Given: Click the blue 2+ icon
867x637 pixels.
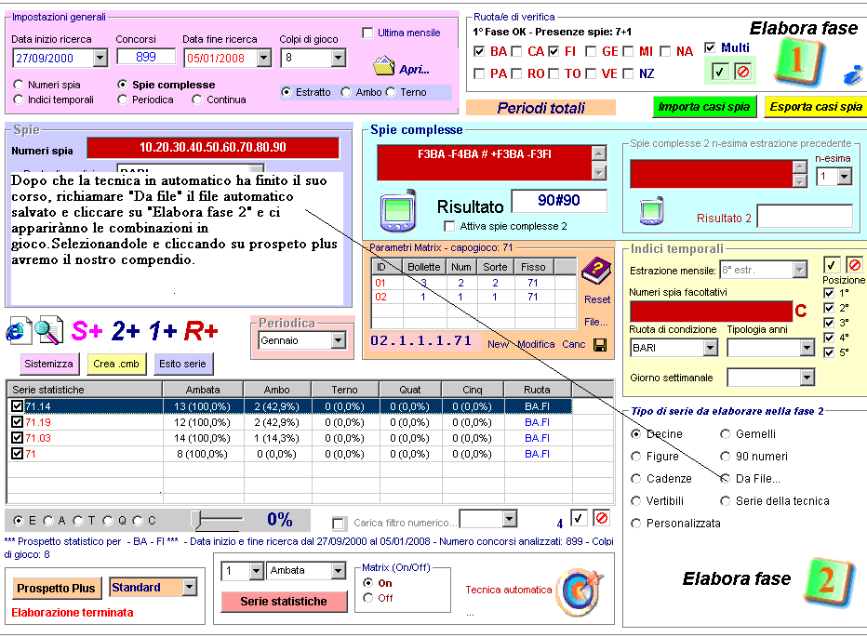Looking at the screenshot, I should coord(126,331).
